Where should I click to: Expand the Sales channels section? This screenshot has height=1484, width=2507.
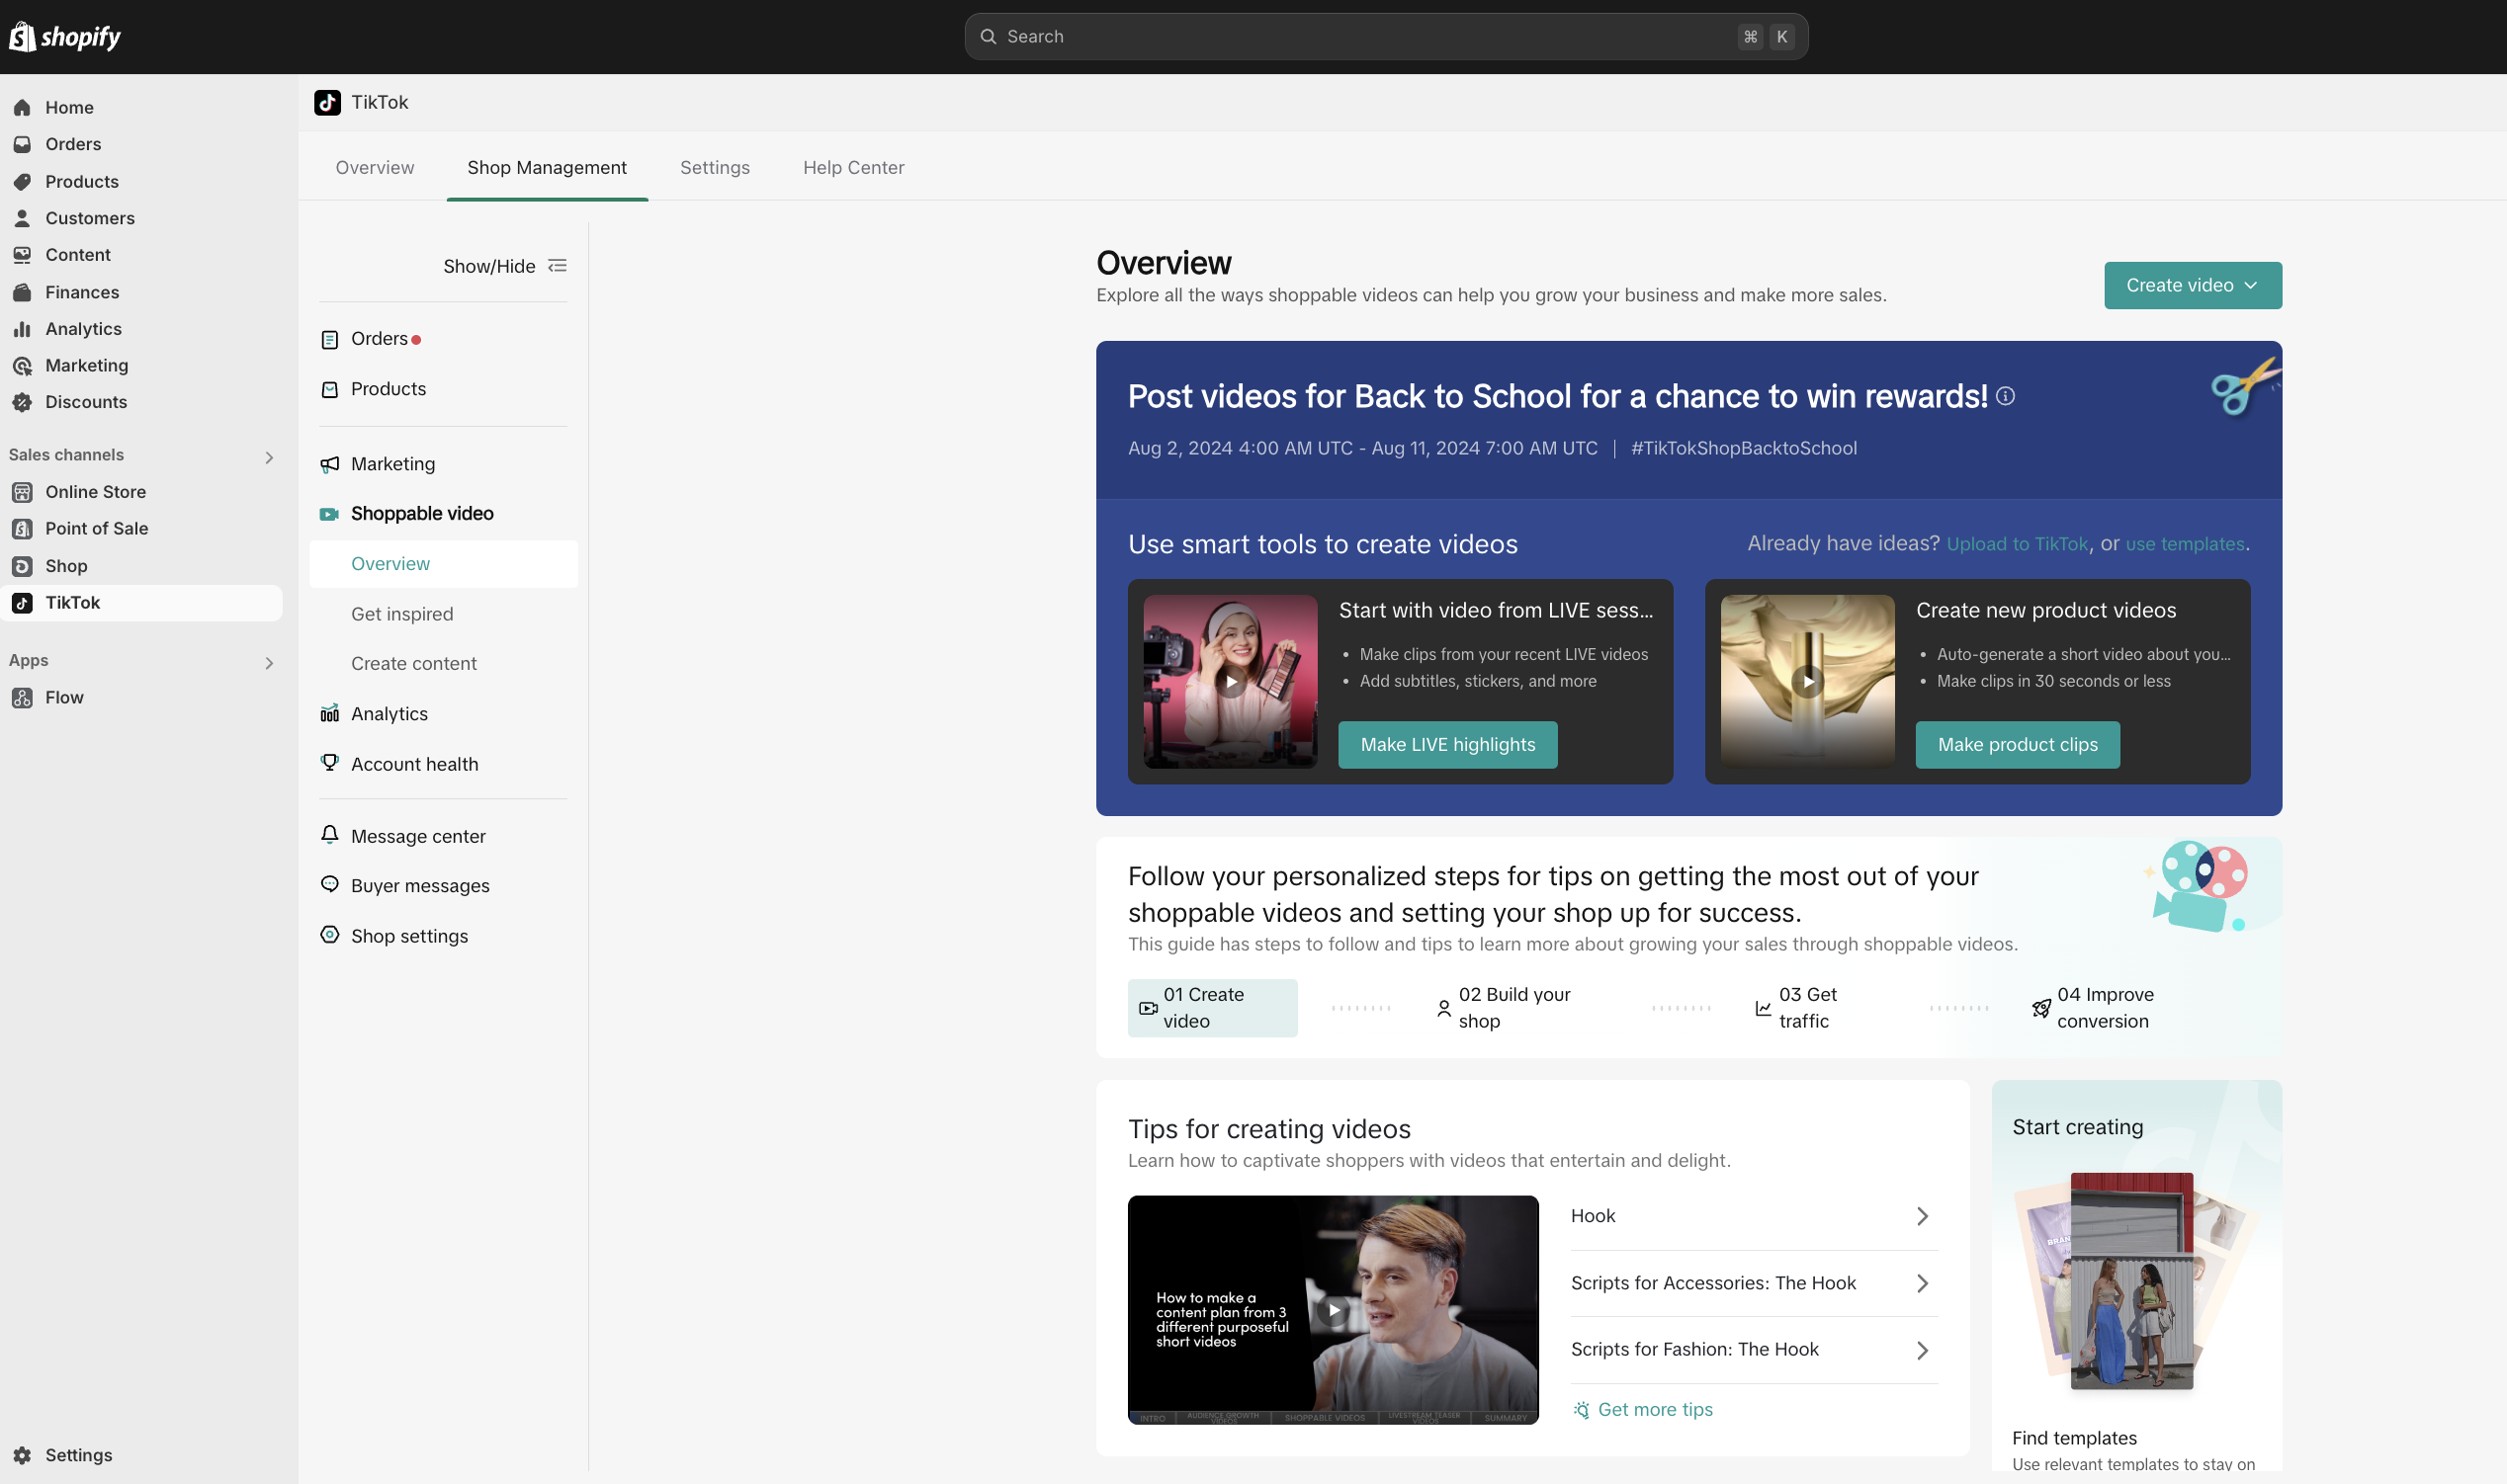(268, 457)
